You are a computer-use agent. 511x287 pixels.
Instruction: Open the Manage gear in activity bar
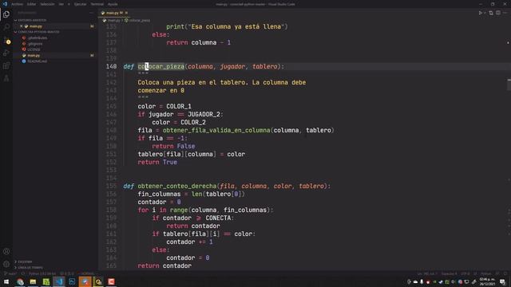(x=6, y=264)
